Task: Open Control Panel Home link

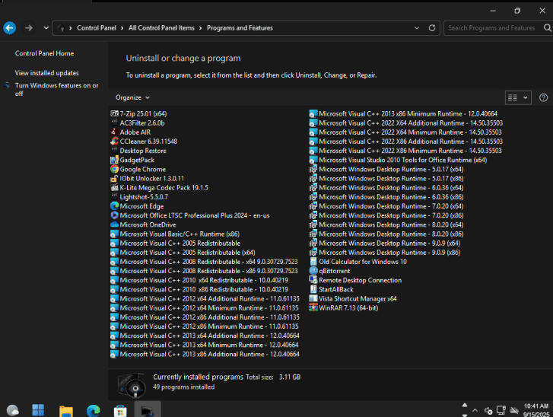Action: point(44,53)
